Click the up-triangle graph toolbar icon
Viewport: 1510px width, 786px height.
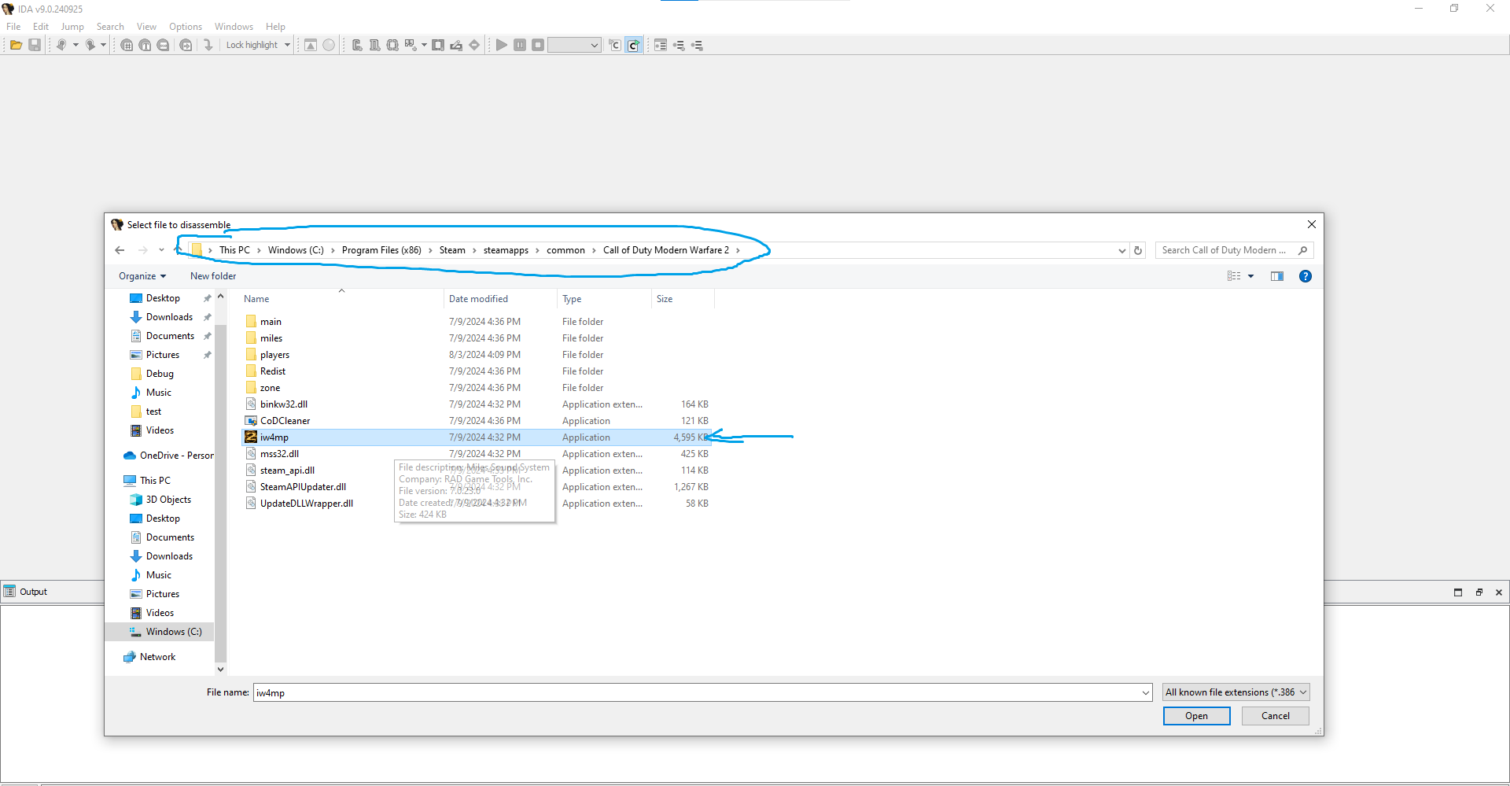[311, 45]
